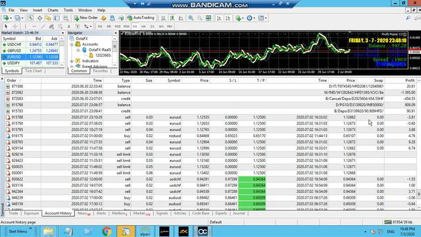Select the crosshair tool
This screenshot has width=421, height=237.
point(15,26)
